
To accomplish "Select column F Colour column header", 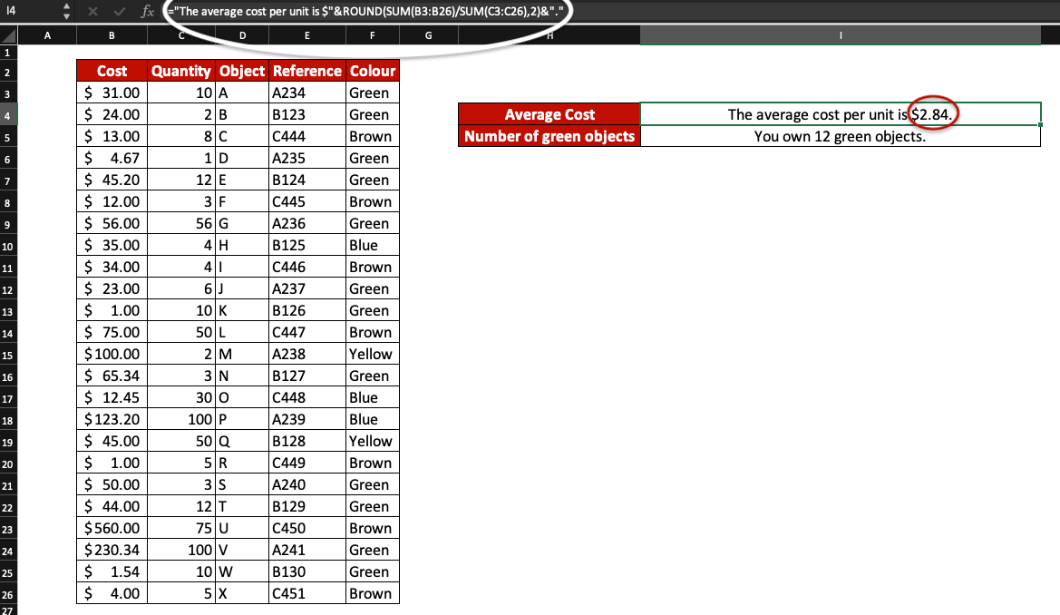I will pyautogui.click(x=372, y=34).
